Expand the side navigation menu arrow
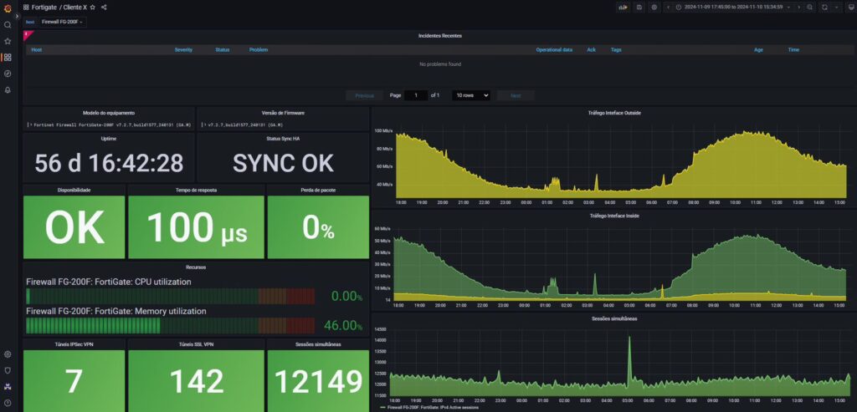Viewport: 857px width, 412px height. [x=17, y=17]
